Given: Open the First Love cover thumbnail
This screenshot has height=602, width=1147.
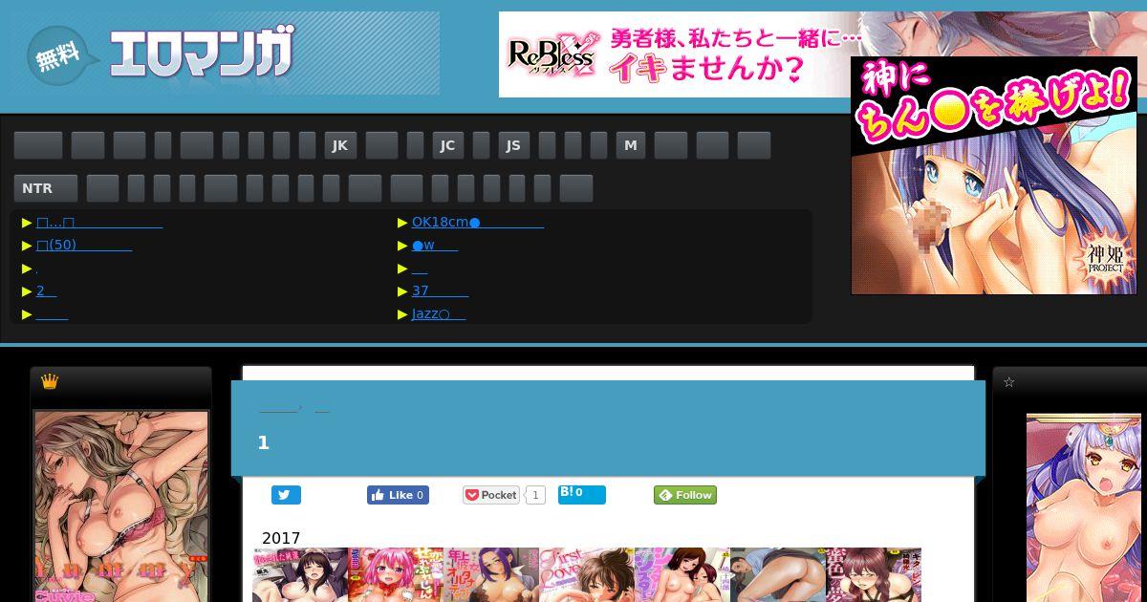Looking at the screenshot, I should 587,575.
